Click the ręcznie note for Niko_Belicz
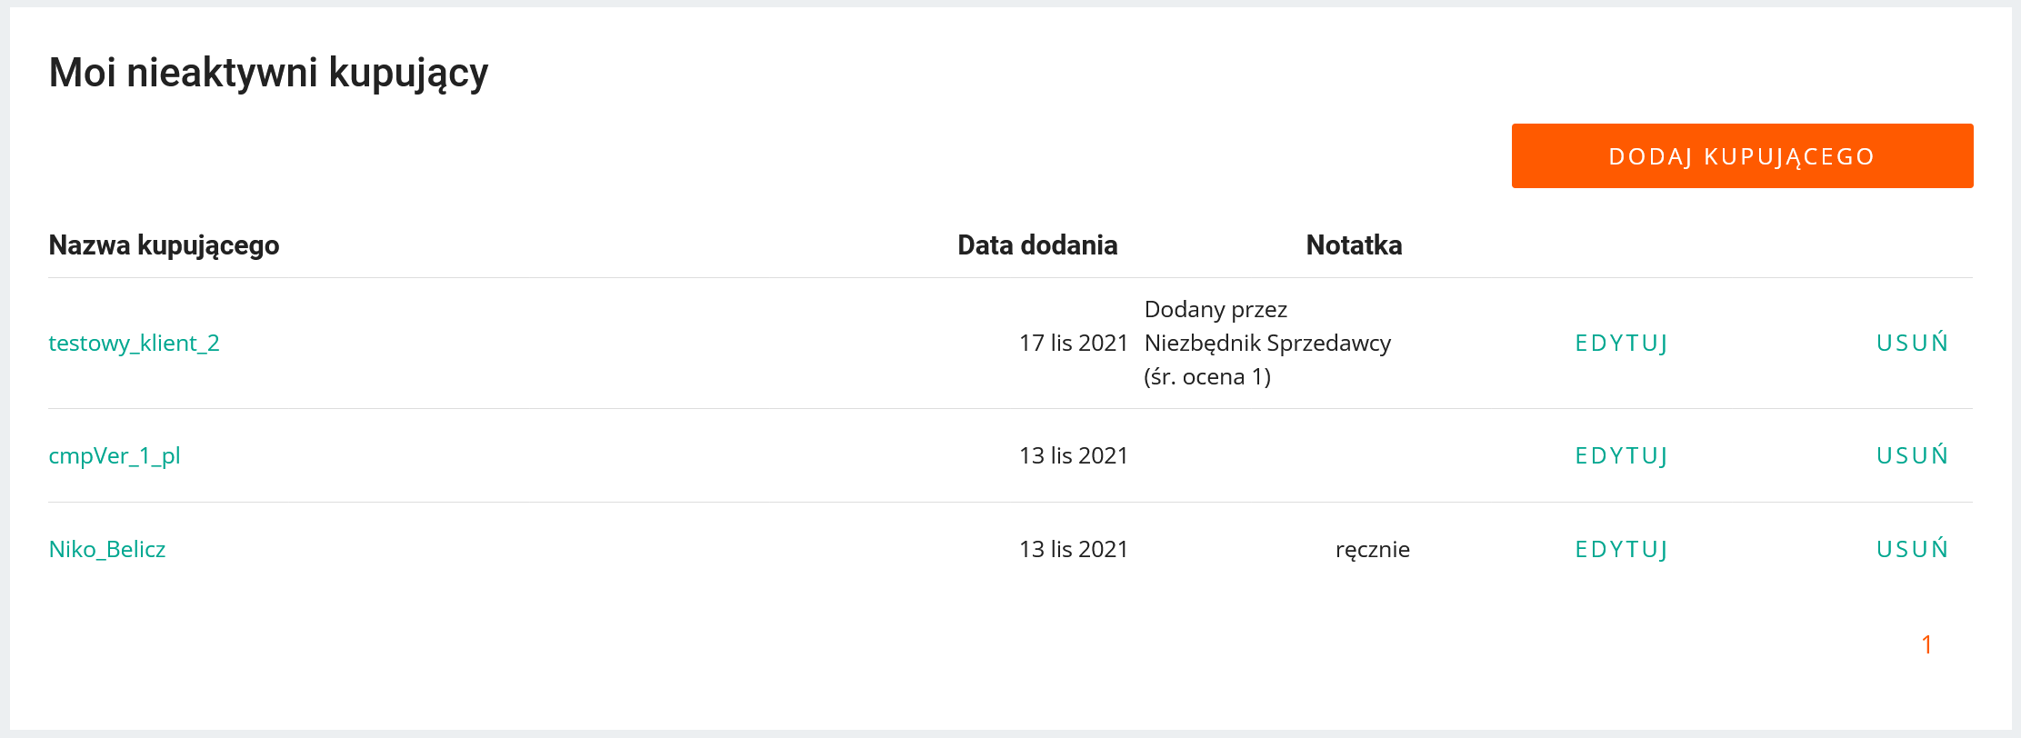The width and height of the screenshot is (2021, 738). pyautogui.click(x=1372, y=550)
